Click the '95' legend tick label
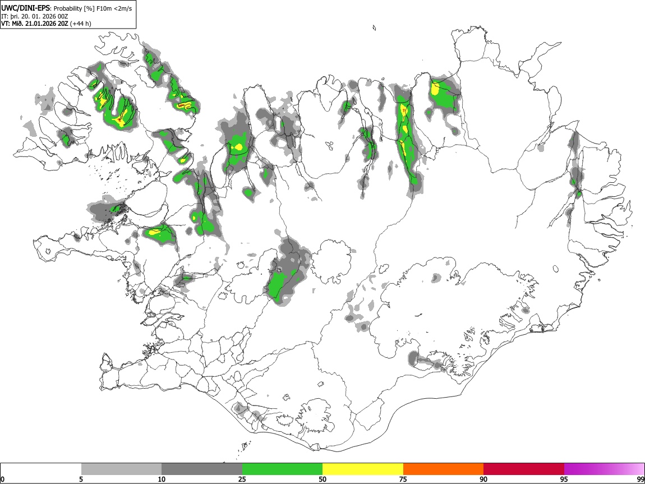 [564, 480]
